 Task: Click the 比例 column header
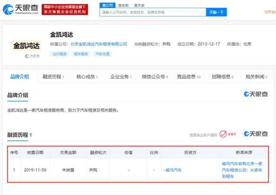coord(154,152)
